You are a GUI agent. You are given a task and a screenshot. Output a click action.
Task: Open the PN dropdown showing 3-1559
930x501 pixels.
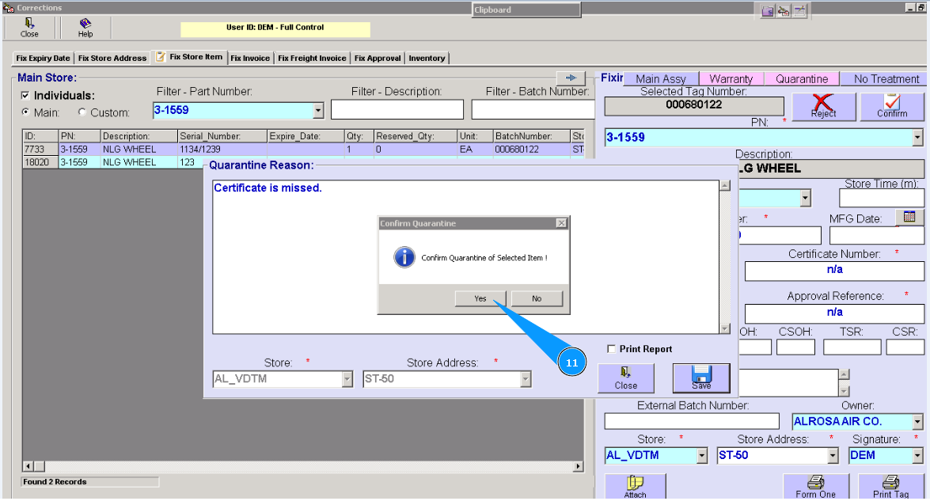(917, 138)
